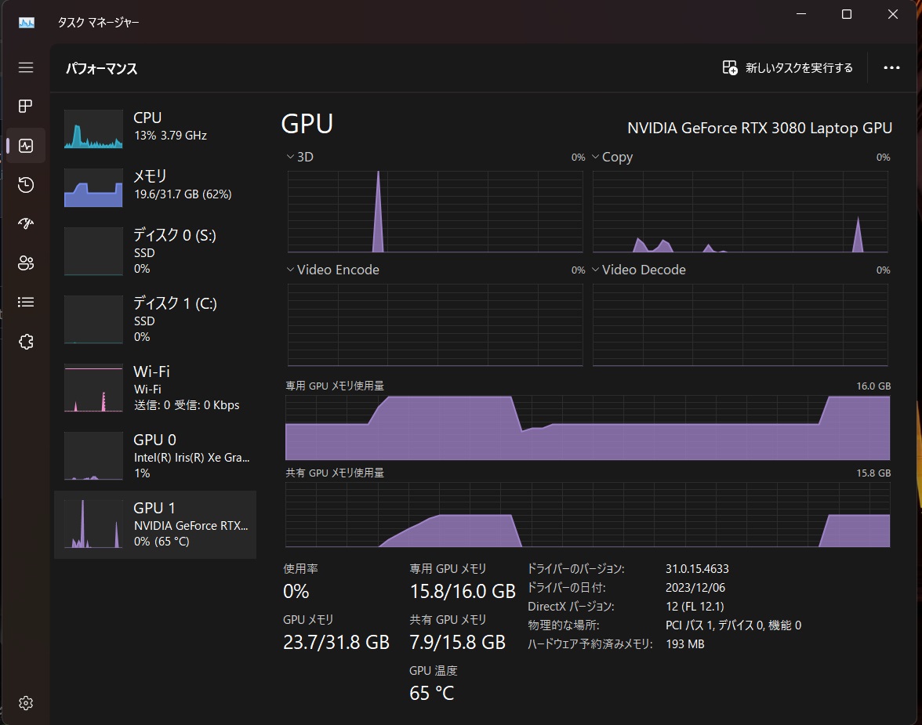Select the Performance icon in the sidebar

coord(26,145)
